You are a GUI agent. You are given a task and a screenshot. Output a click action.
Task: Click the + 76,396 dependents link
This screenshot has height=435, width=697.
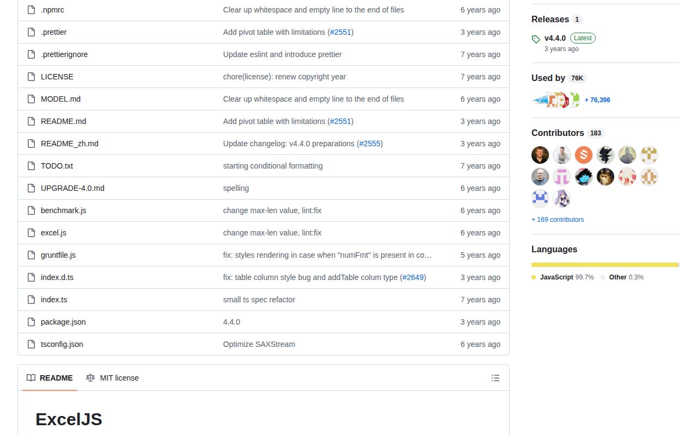tap(597, 100)
